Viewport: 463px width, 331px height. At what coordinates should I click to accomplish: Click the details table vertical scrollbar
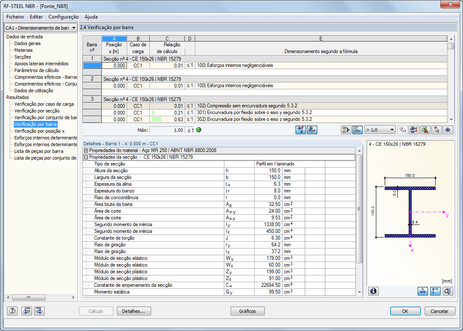359,221
